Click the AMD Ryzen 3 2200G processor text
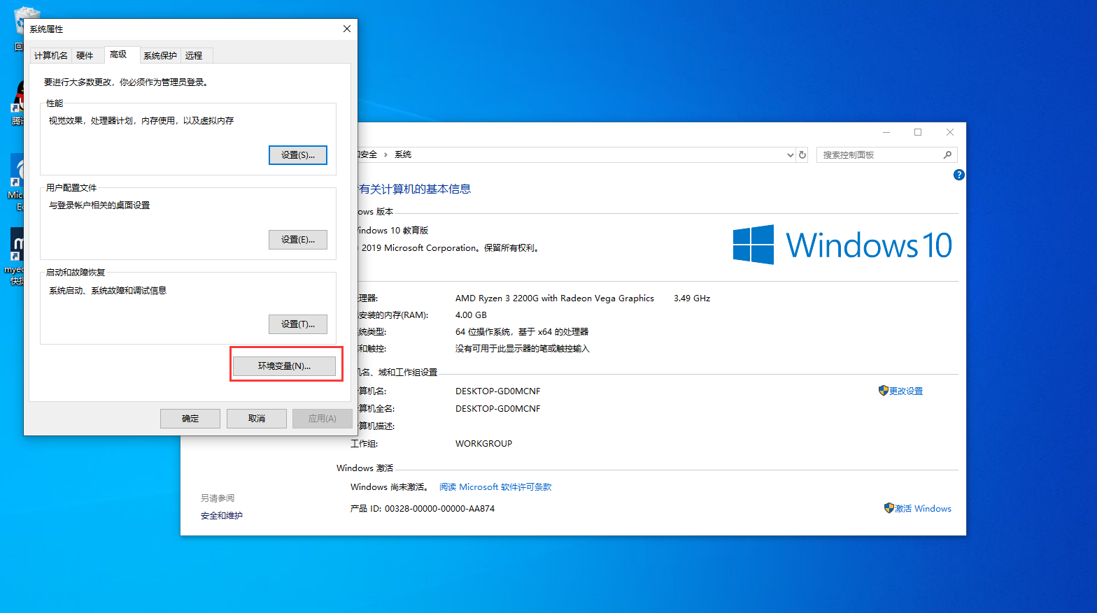1097x613 pixels. pyautogui.click(x=554, y=298)
